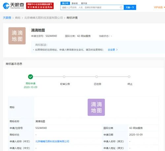This screenshot has width=165, height=151.
Task: Click the 滴滴地图 trademark title
Action: click(38, 30)
